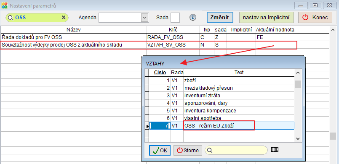The image size is (339, 164).
Task: Click the barcode icon in VZTAHY dialog
Action: [x=275, y=150]
